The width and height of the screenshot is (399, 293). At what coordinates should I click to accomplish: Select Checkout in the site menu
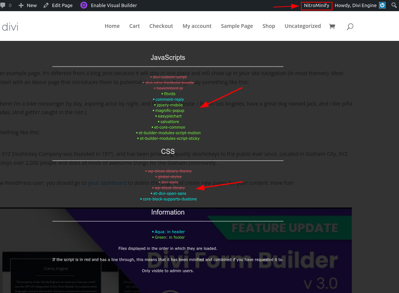coord(161,26)
